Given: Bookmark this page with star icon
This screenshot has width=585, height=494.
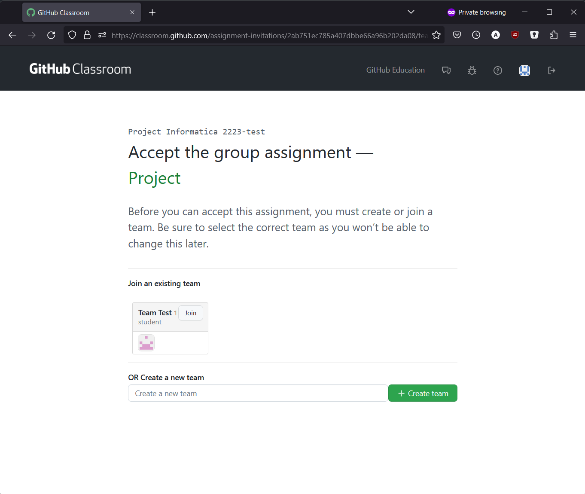Looking at the screenshot, I should point(436,35).
